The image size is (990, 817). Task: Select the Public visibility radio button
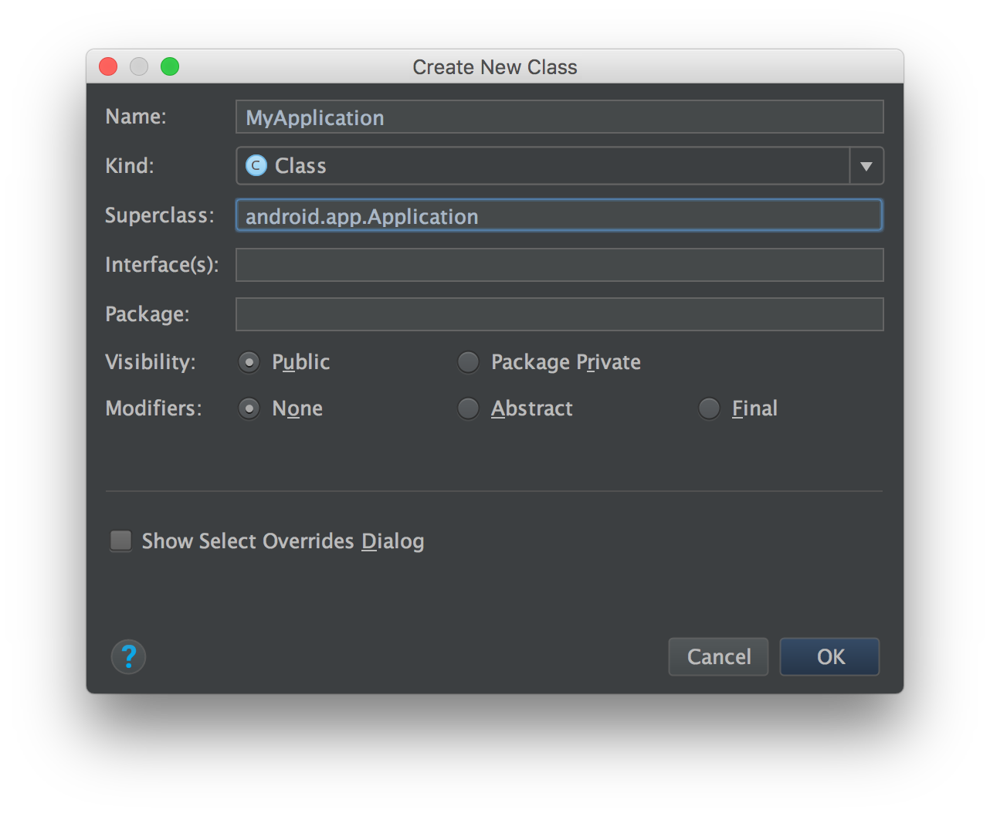coord(249,361)
